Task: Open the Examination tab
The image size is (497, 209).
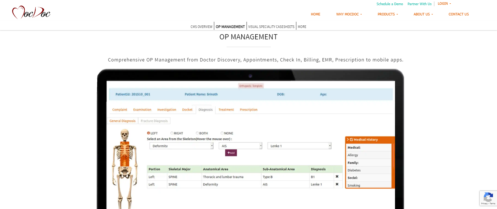Action: pyautogui.click(x=142, y=110)
